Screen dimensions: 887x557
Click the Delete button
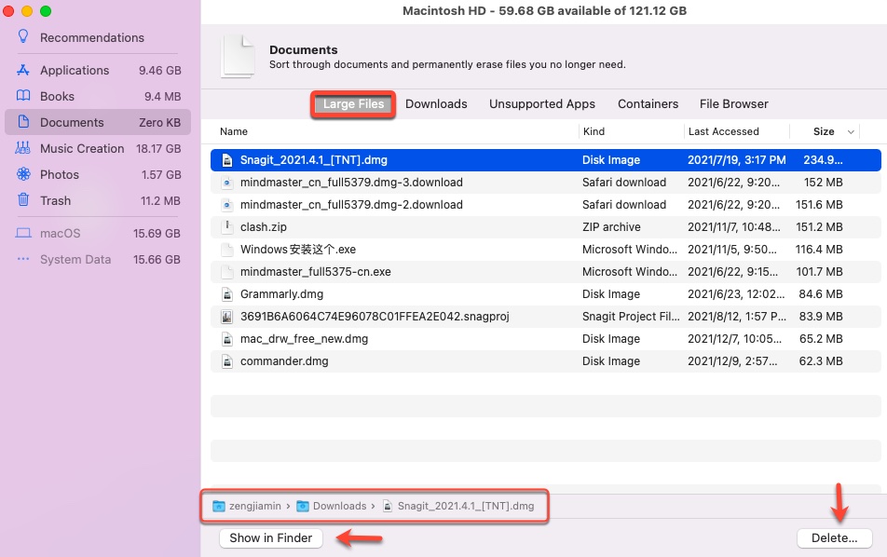coord(834,537)
